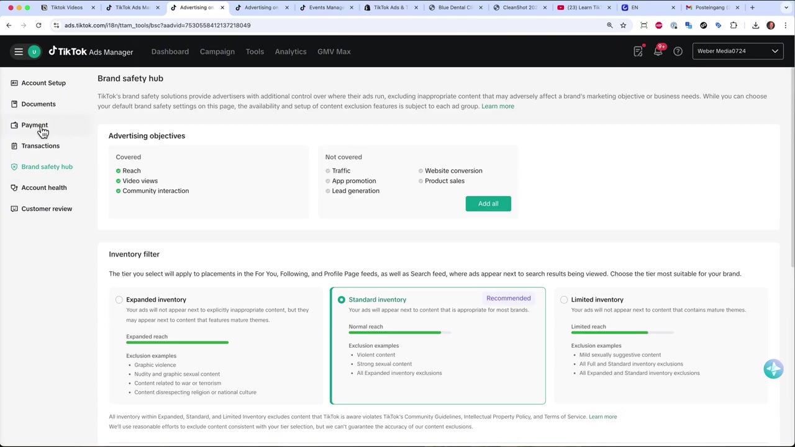Click the Normal reach progress bar

(x=399, y=333)
